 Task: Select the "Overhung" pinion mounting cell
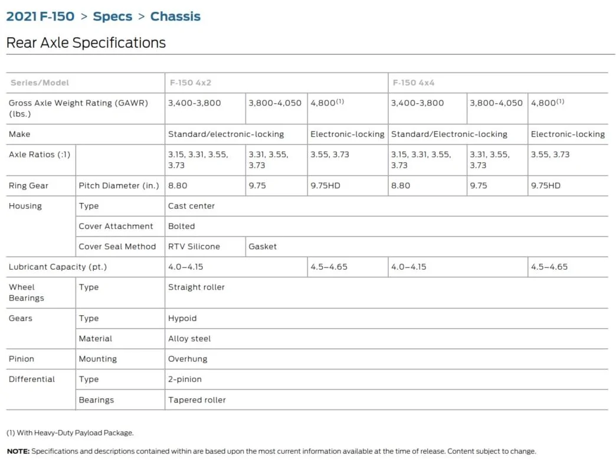pyautogui.click(x=188, y=359)
